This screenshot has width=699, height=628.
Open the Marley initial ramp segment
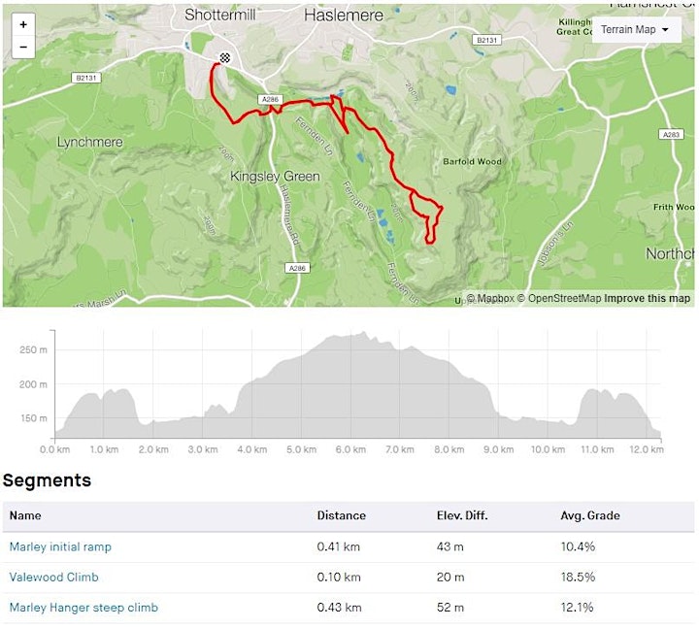[x=60, y=546]
